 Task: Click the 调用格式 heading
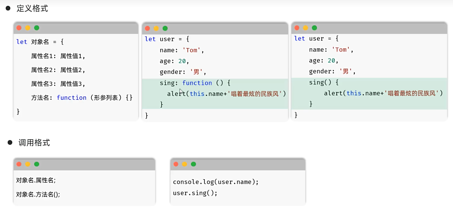[x=34, y=143]
